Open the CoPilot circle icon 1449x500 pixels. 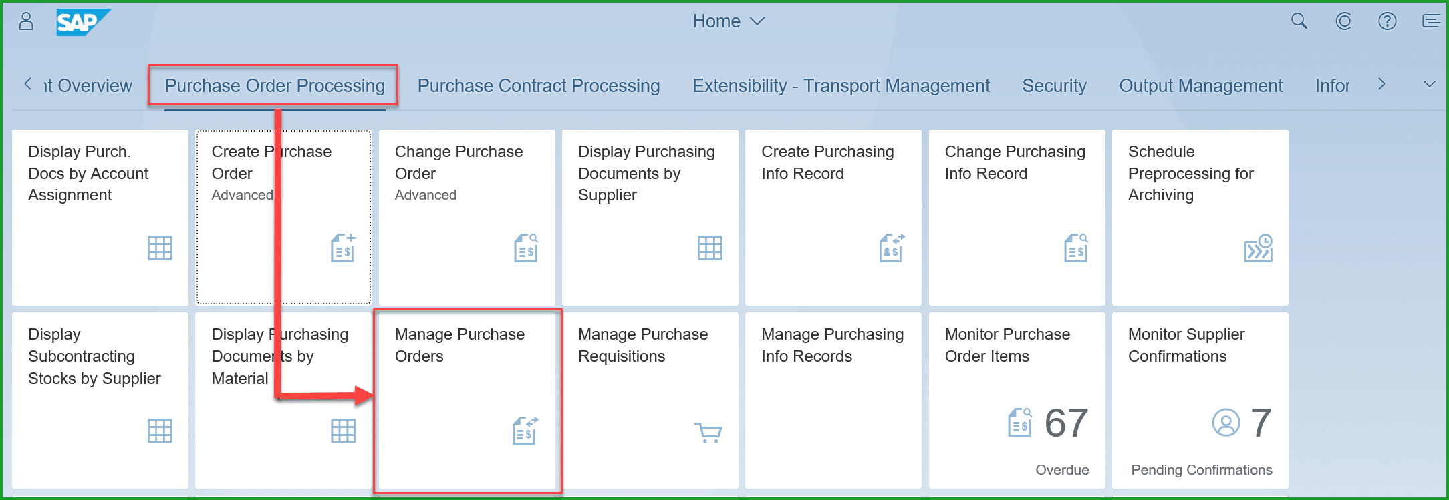coord(1343,21)
